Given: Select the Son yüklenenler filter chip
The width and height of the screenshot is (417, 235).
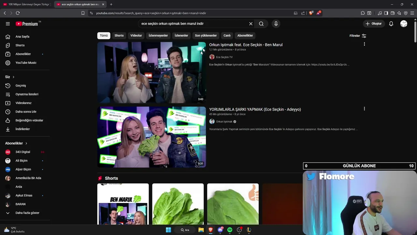Looking at the screenshot, I should click(206, 36).
